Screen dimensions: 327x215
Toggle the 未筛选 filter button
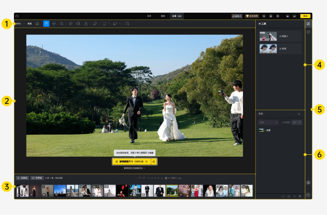point(22,178)
